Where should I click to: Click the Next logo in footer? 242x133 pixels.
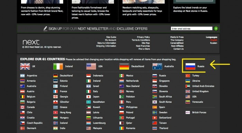[31, 42]
